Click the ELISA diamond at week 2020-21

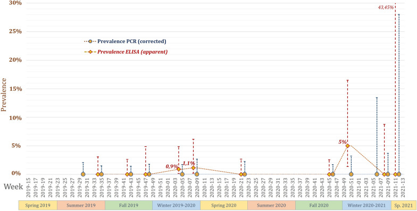[241, 174]
